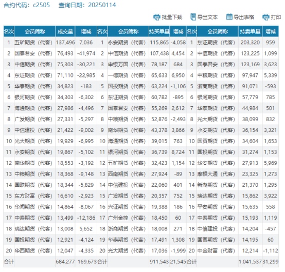
Task: Click long position value 60,782
Action: [x=159, y=98]
